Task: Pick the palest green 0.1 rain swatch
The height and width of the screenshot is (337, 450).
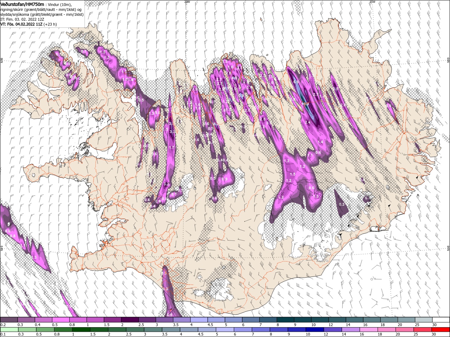Action: click(9, 330)
